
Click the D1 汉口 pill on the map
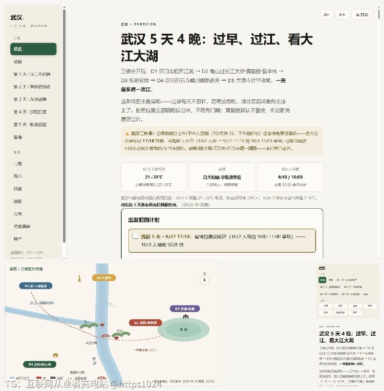tap(36, 286)
